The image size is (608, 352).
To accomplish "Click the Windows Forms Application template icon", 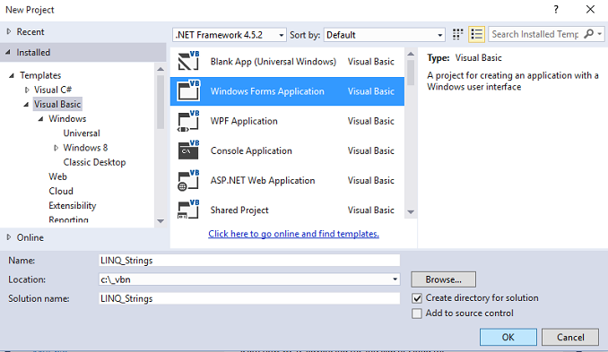I will pyautogui.click(x=188, y=91).
